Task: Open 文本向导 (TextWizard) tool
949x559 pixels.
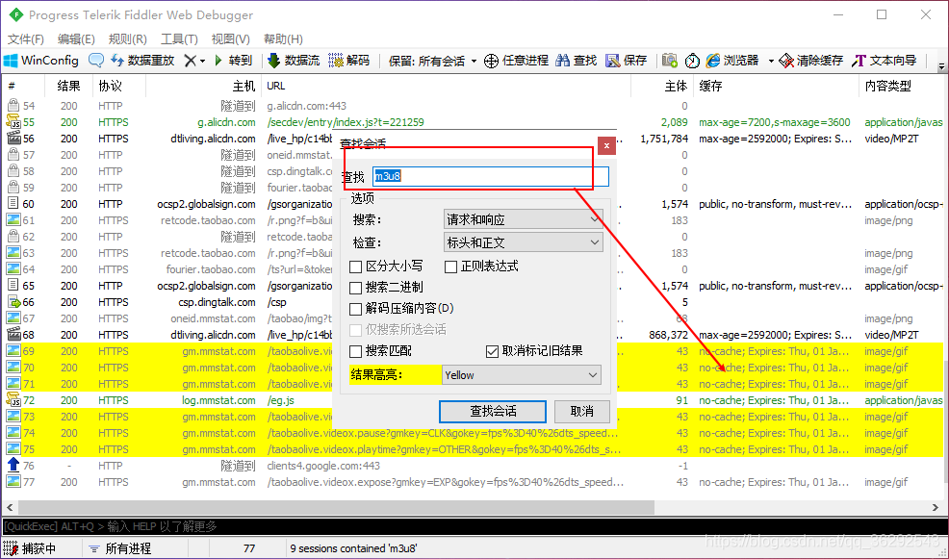Action: click(885, 61)
